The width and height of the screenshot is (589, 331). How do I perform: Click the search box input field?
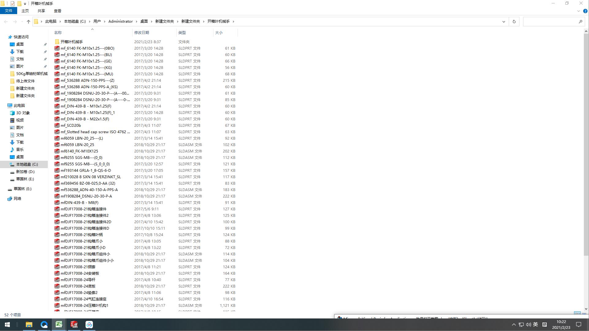pyautogui.click(x=550, y=21)
